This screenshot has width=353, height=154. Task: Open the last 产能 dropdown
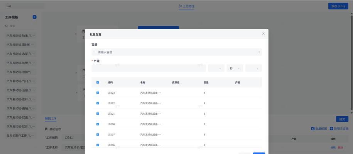click(x=253, y=68)
